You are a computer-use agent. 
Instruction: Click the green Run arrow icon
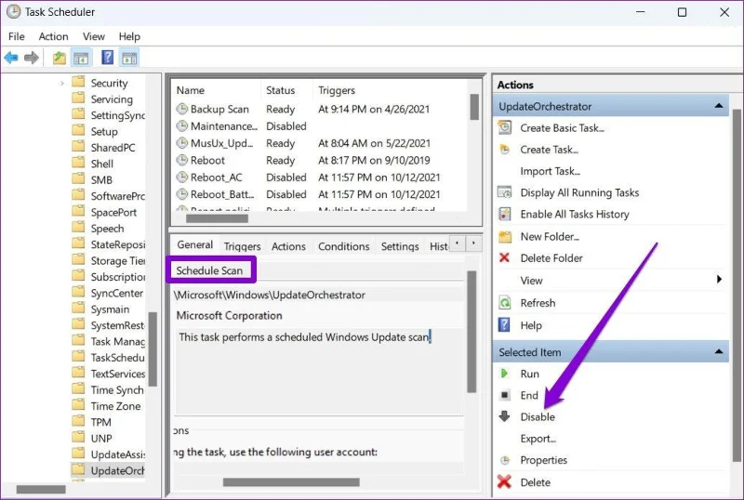point(504,374)
